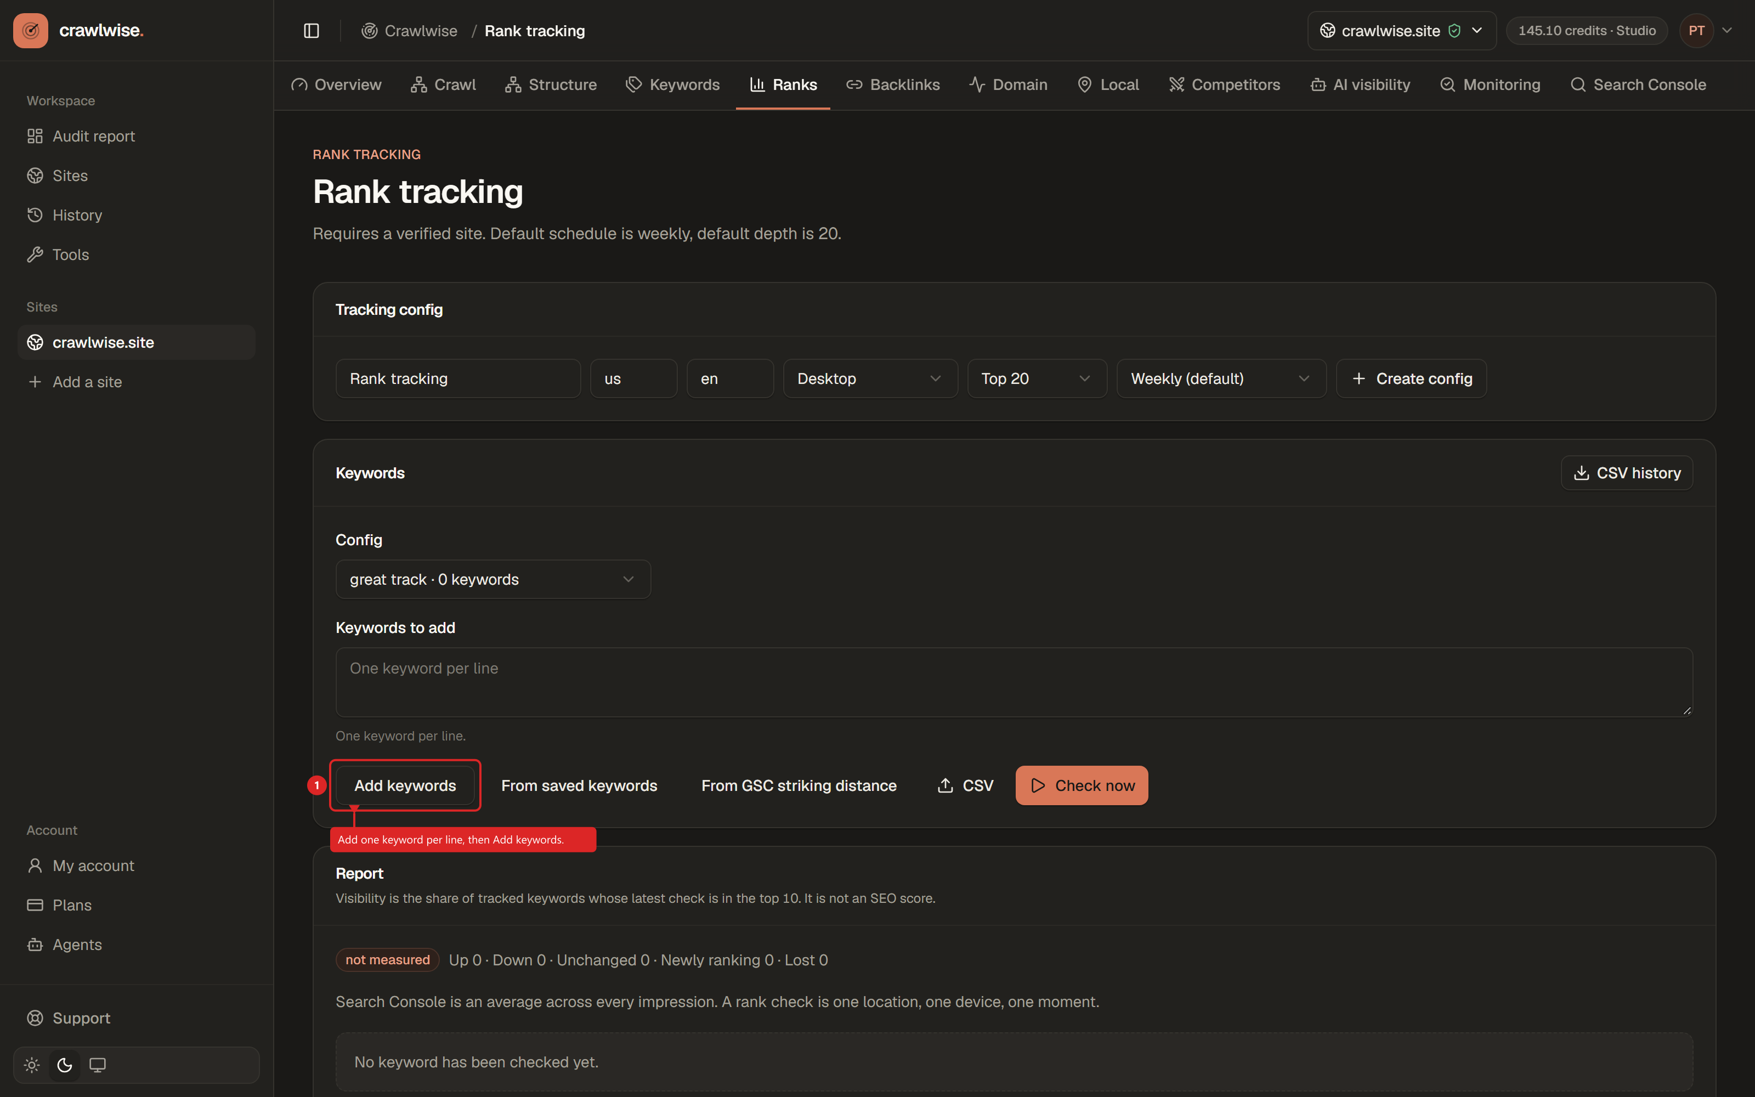Click the not measured status badge
The width and height of the screenshot is (1755, 1097).
[x=387, y=960]
